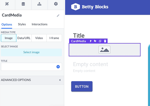This screenshot has width=150, height=106.
Task: Open the component tree hierarchy icon
Action: coord(39,4)
